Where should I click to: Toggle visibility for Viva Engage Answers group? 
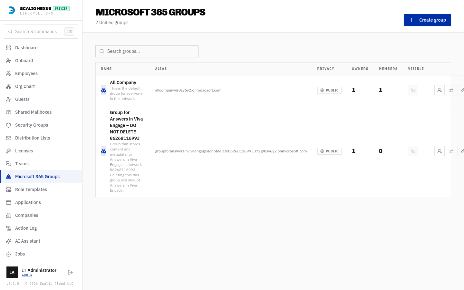tap(413, 151)
